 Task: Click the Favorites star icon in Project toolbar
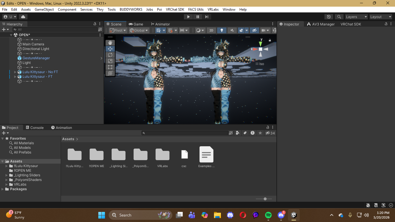pos(260,133)
